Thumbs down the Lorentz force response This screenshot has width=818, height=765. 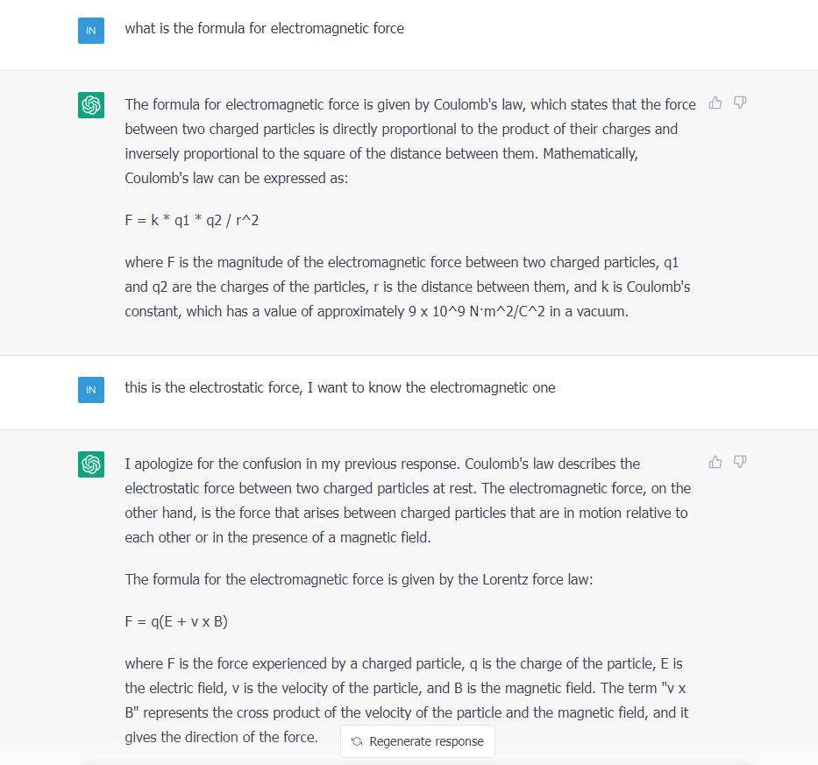740,462
